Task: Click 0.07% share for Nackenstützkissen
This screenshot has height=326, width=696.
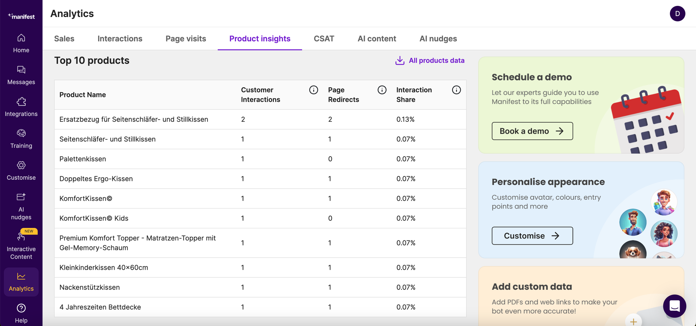Action: pyautogui.click(x=406, y=287)
